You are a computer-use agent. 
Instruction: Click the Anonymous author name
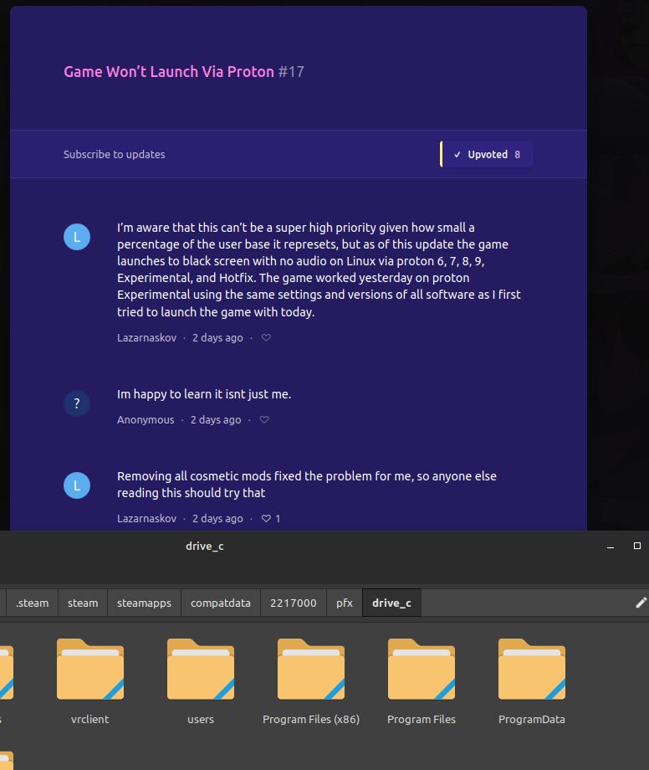[x=146, y=420]
